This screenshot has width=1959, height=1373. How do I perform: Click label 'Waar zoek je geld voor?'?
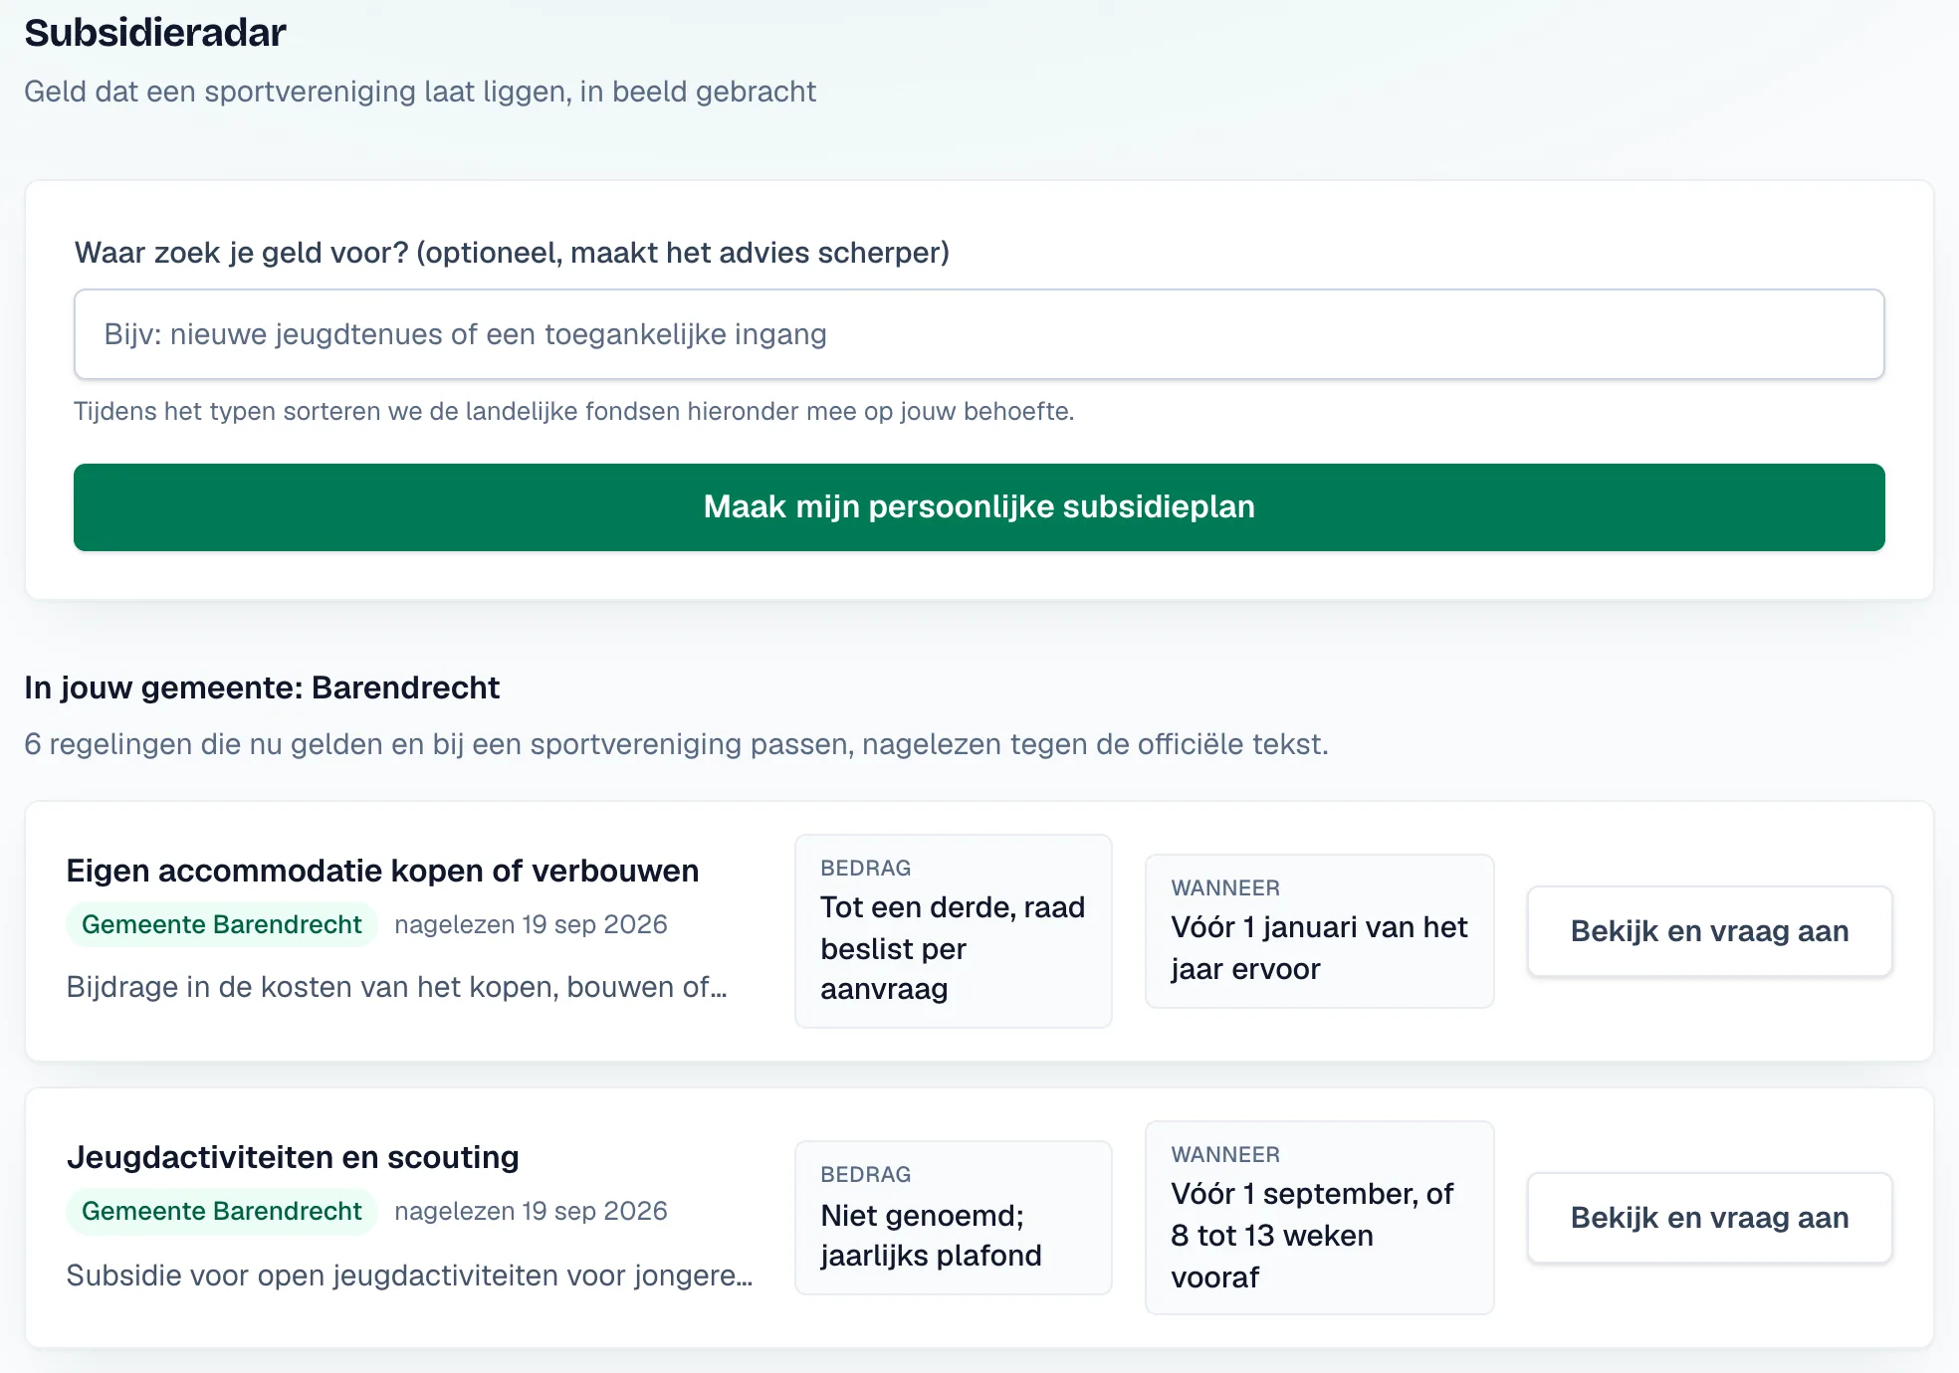512,253
